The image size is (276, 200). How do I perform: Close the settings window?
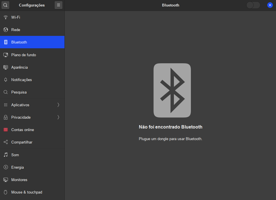point(270,5)
